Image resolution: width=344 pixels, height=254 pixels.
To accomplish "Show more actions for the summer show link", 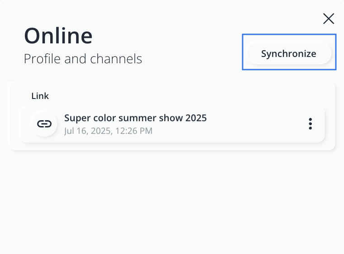I will [x=310, y=124].
